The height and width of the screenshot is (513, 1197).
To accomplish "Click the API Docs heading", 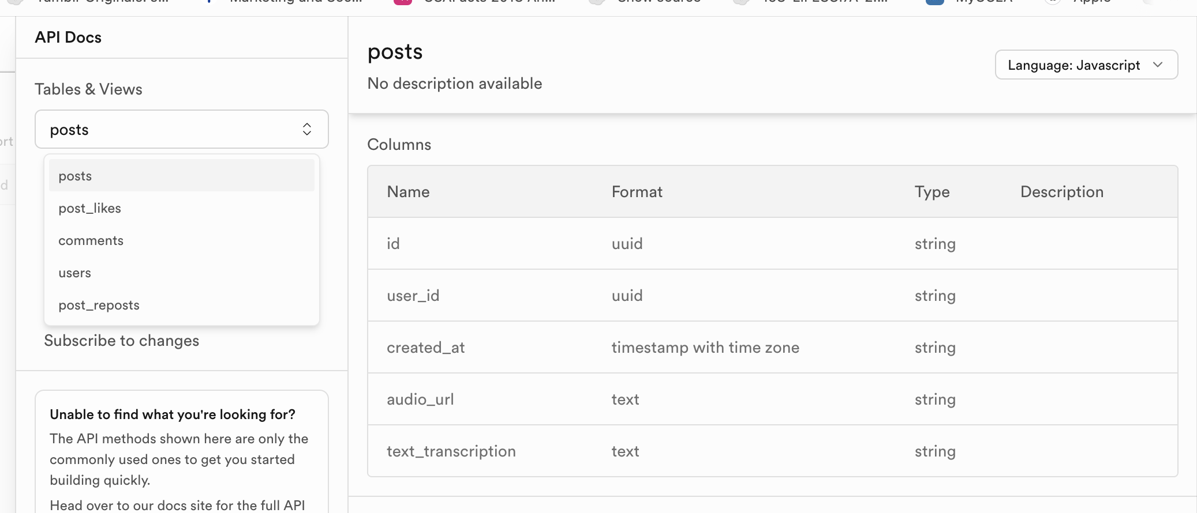I will tap(68, 37).
